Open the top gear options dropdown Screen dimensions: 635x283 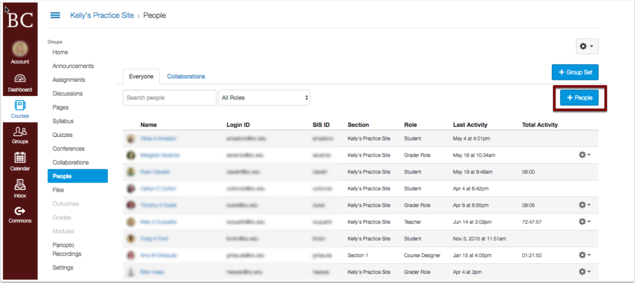(586, 46)
